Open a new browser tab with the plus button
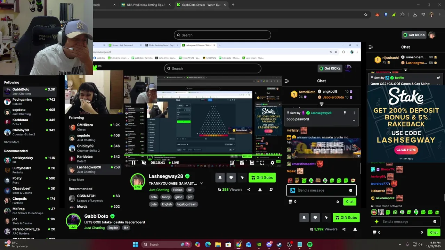The height and width of the screenshot is (250, 445). 233,5
